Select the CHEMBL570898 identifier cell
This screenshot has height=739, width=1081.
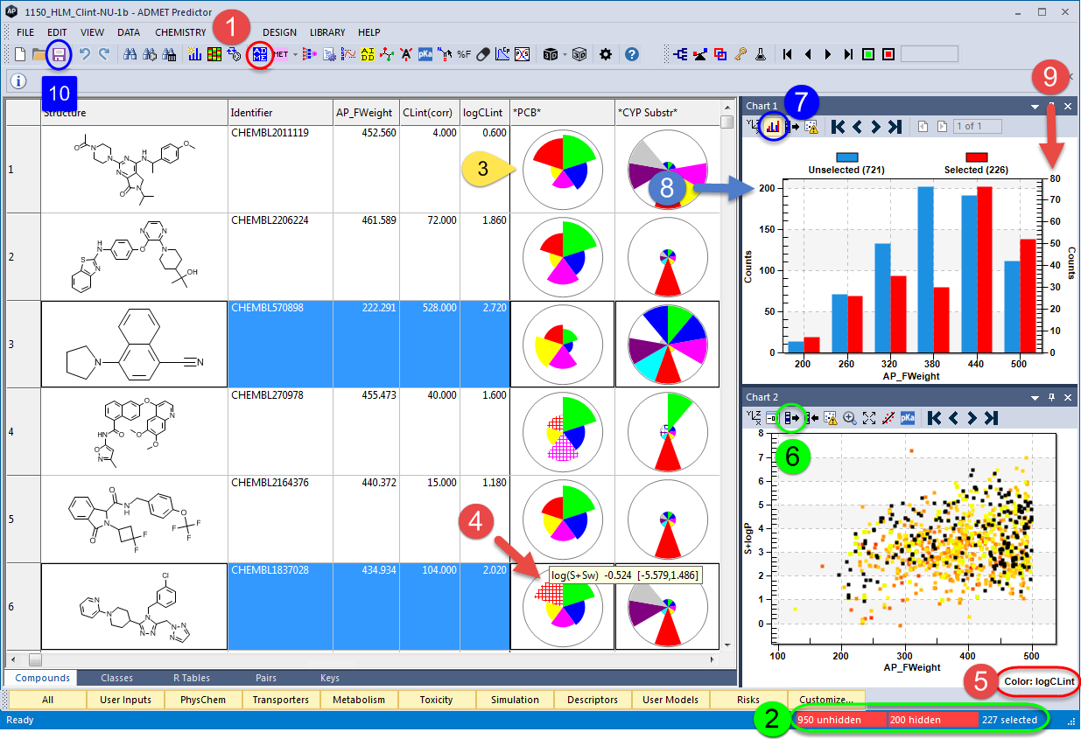[x=280, y=345]
